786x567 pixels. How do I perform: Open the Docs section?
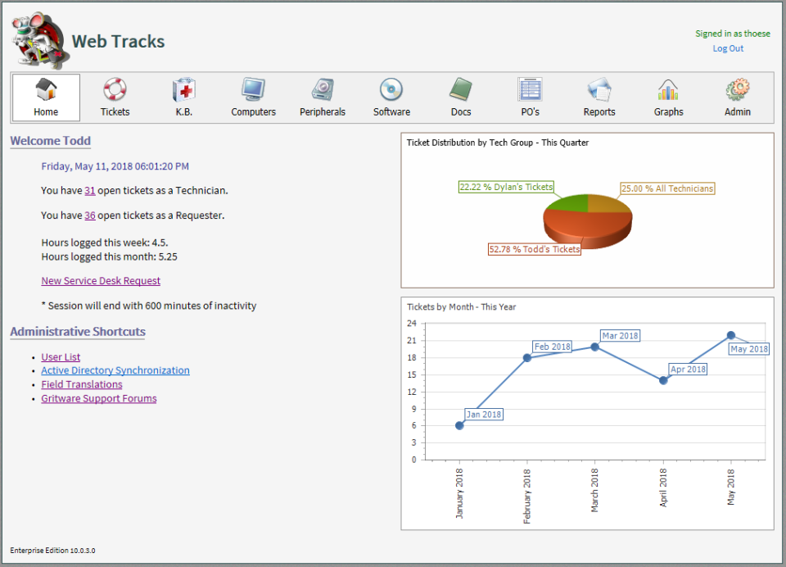(460, 97)
